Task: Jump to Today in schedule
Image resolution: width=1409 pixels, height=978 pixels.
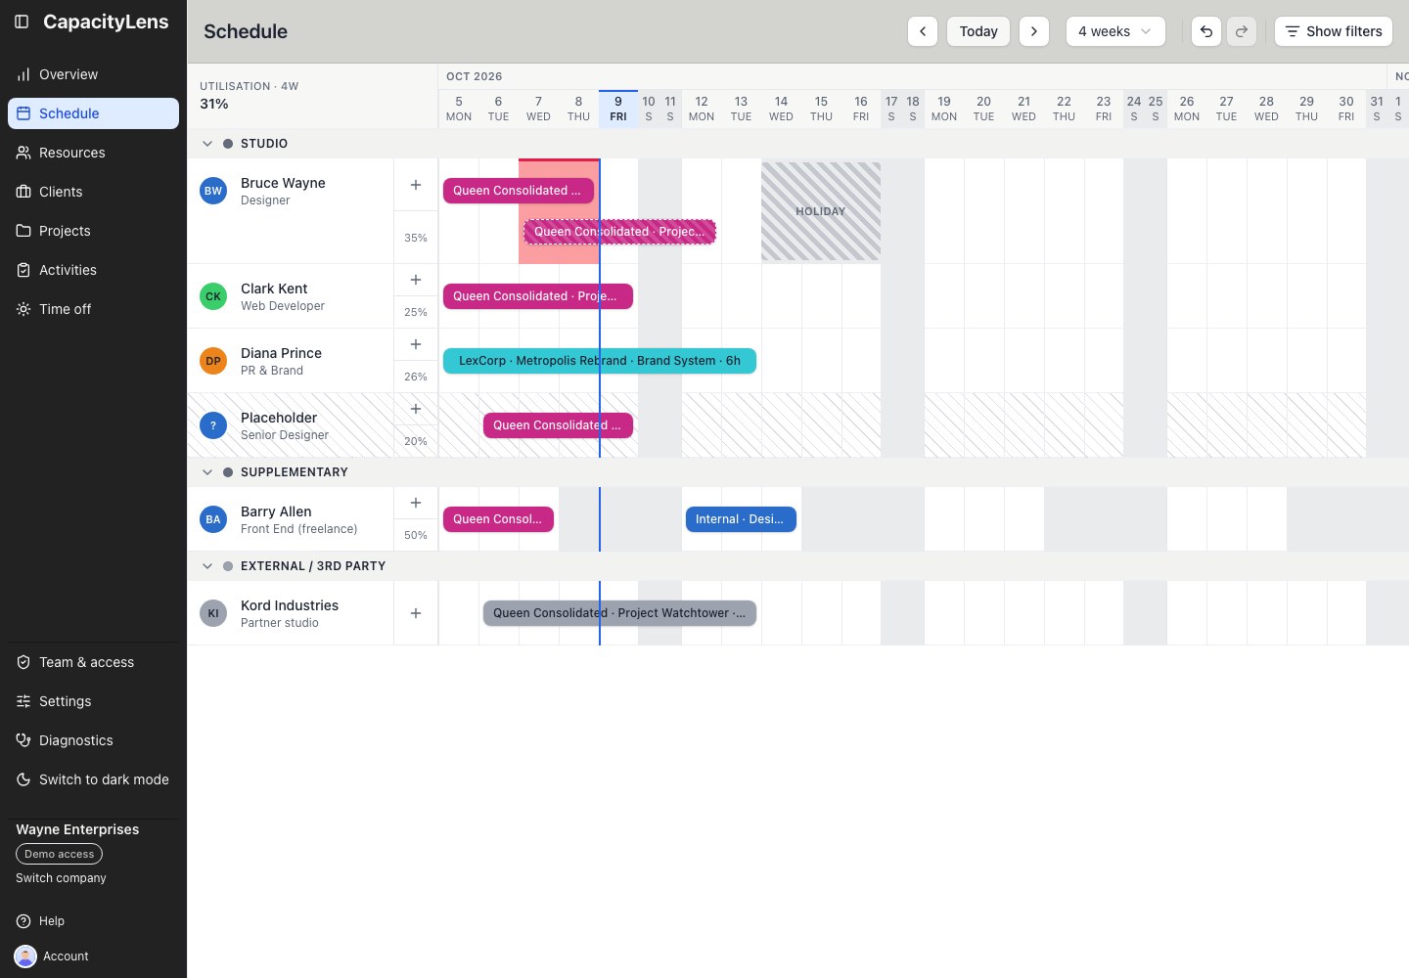Action: click(978, 31)
